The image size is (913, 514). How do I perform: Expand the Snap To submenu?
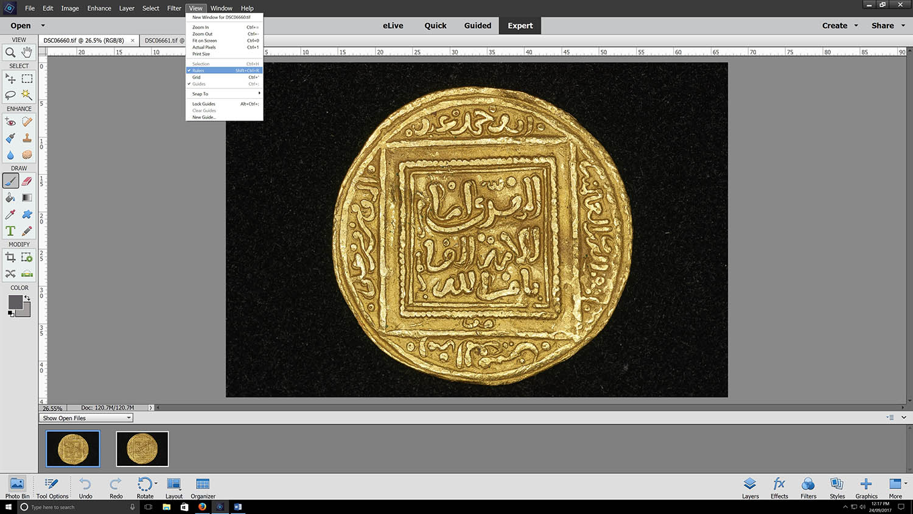225,94
